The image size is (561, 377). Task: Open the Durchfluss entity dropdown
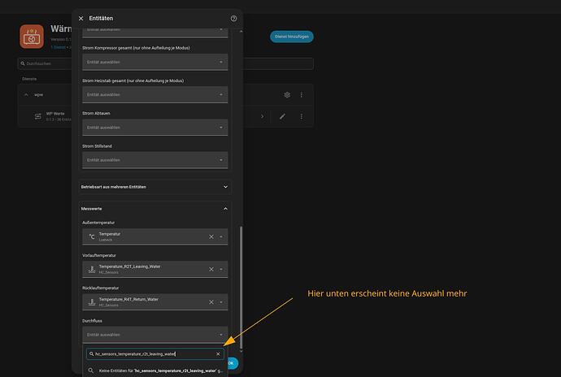pyautogui.click(x=155, y=335)
